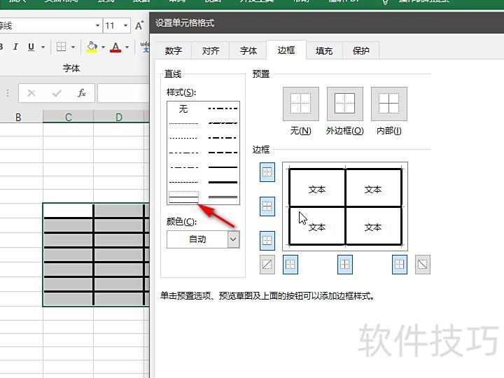Toggle the inside horizontal border button

click(x=267, y=206)
